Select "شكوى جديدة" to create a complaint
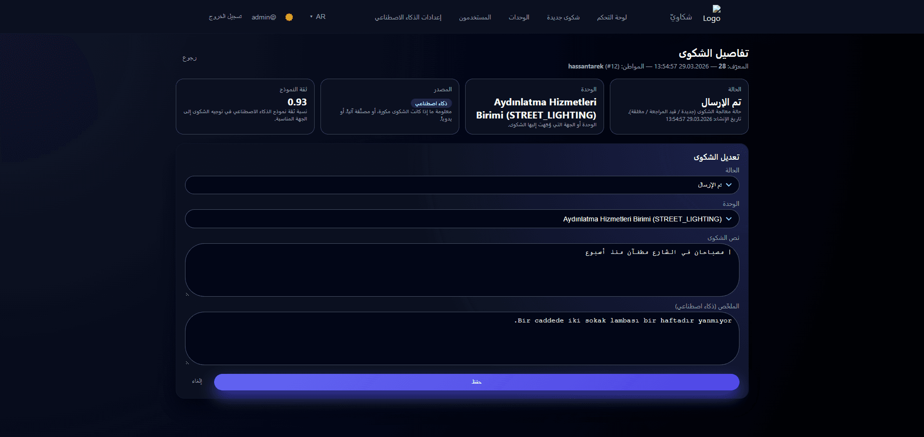The image size is (924, 437). (563, 17)
